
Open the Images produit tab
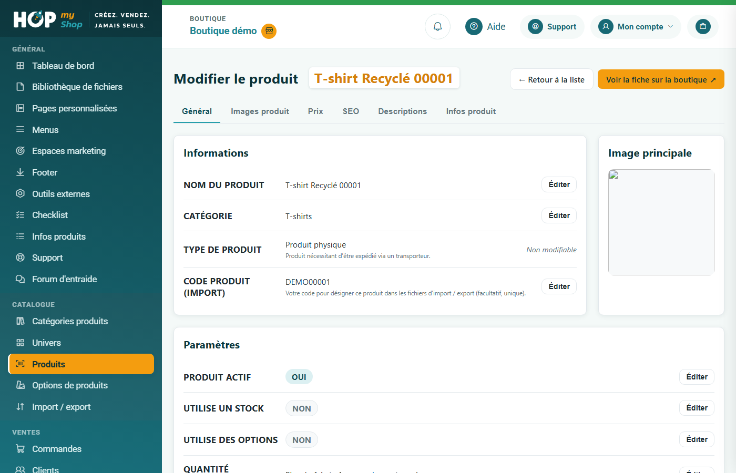pyautogui.click(x=260, y=111)
